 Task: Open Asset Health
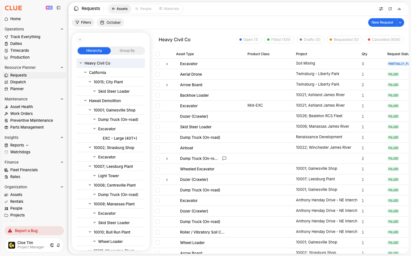pos(21,107)
